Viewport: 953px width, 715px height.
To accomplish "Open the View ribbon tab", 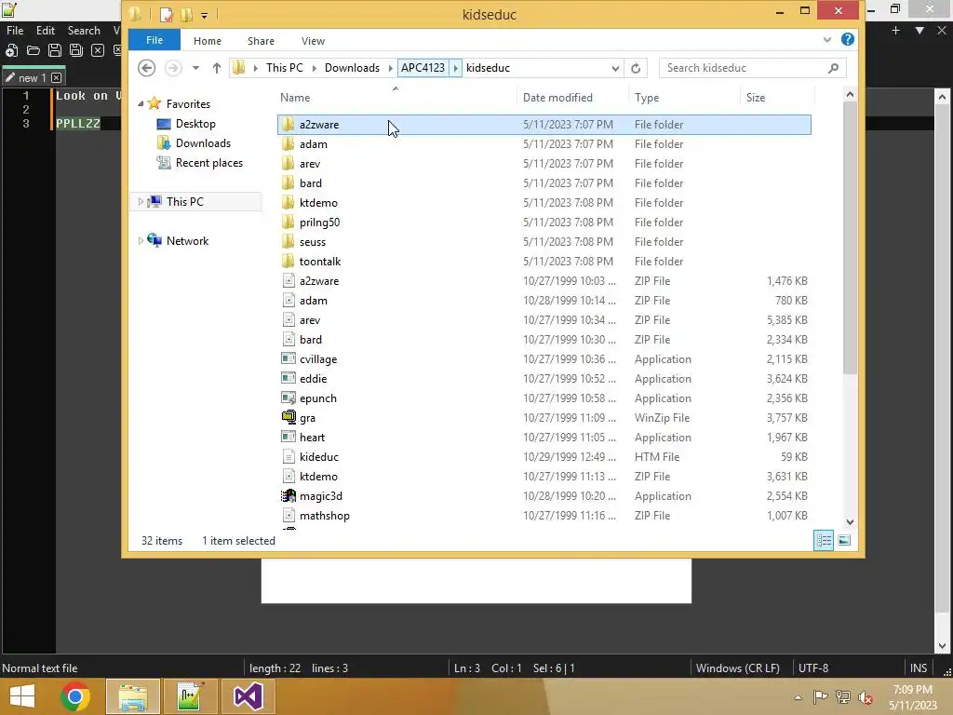I will tap(313, 41).
